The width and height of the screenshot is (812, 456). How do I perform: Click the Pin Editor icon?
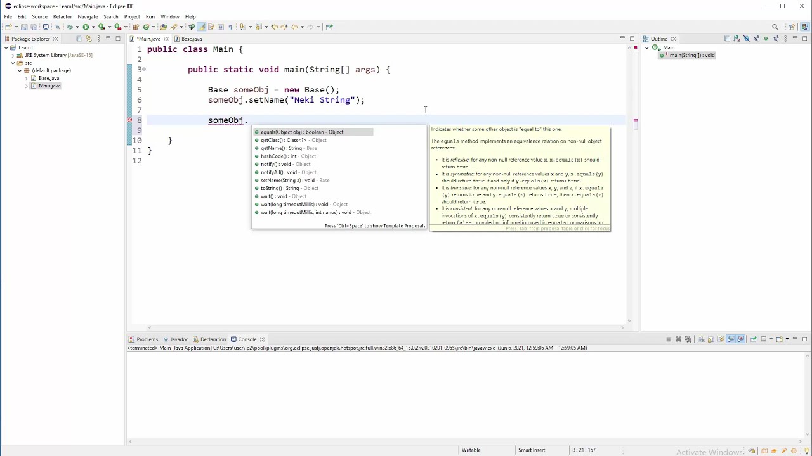coord(329,27)
